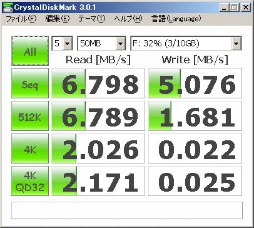Run all benchmarks with All button
The height and width of the screenshot is (228, 254).
click(x=30, y=51)
